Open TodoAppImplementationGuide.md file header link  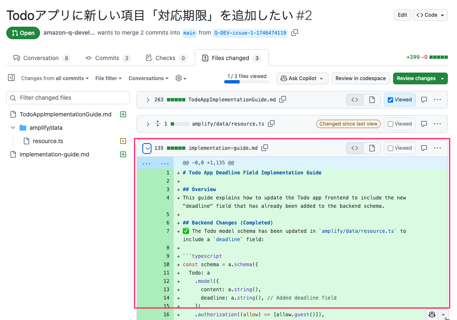coord(232,100)
